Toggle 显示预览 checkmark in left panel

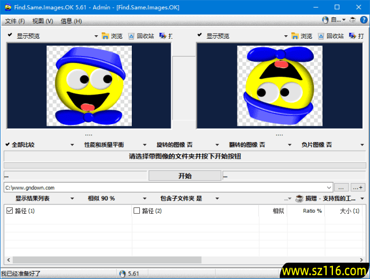(x=10, y=35)
